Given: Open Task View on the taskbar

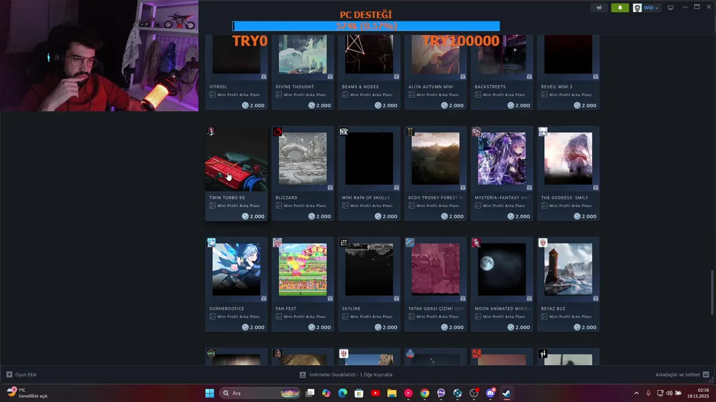Looking at the screenshot, I should coord(310,393).
